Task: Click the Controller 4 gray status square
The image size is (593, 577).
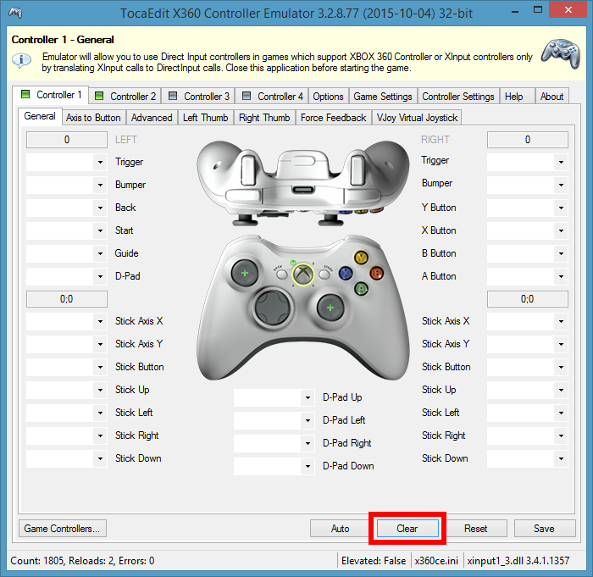Action: (x=247, y=96)
